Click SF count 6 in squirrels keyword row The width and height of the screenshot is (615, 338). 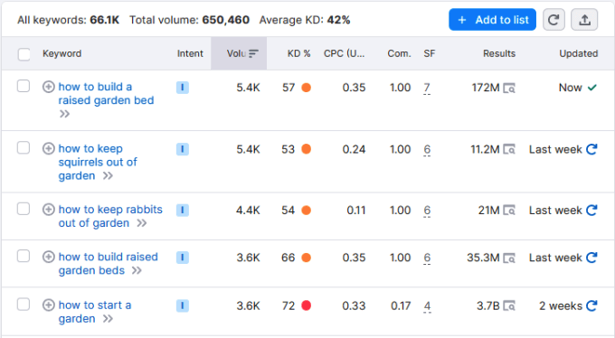(x=427, y=150)
